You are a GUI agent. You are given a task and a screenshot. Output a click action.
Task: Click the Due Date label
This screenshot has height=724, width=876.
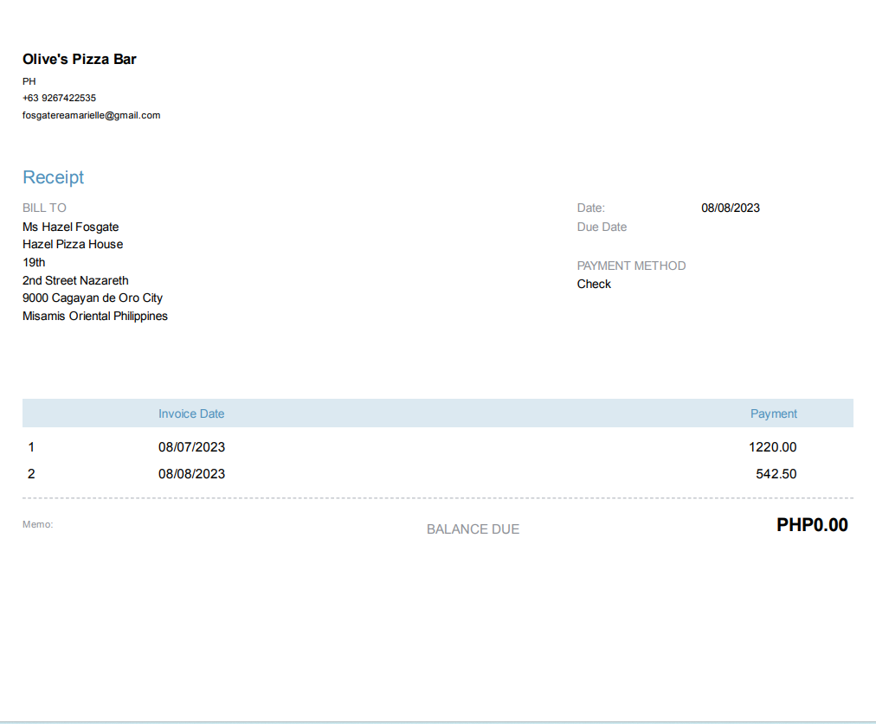[602, 227]
